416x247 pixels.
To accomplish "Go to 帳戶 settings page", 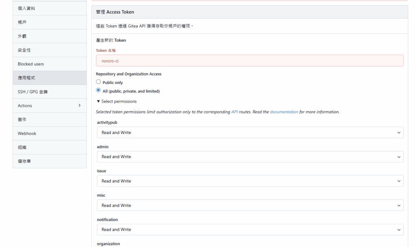I will 50,22.
